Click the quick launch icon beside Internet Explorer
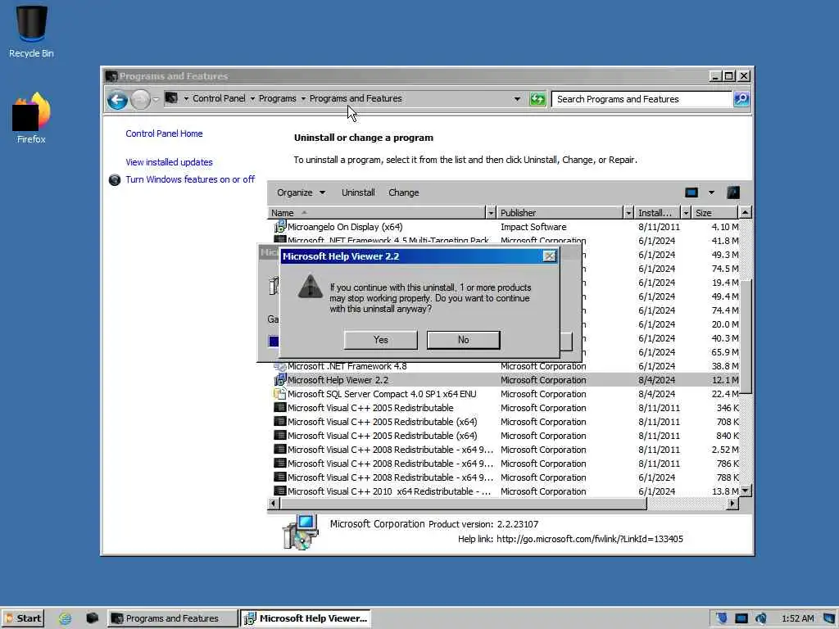The width and height of the screenshot is (839, 629). coord(92,618)
